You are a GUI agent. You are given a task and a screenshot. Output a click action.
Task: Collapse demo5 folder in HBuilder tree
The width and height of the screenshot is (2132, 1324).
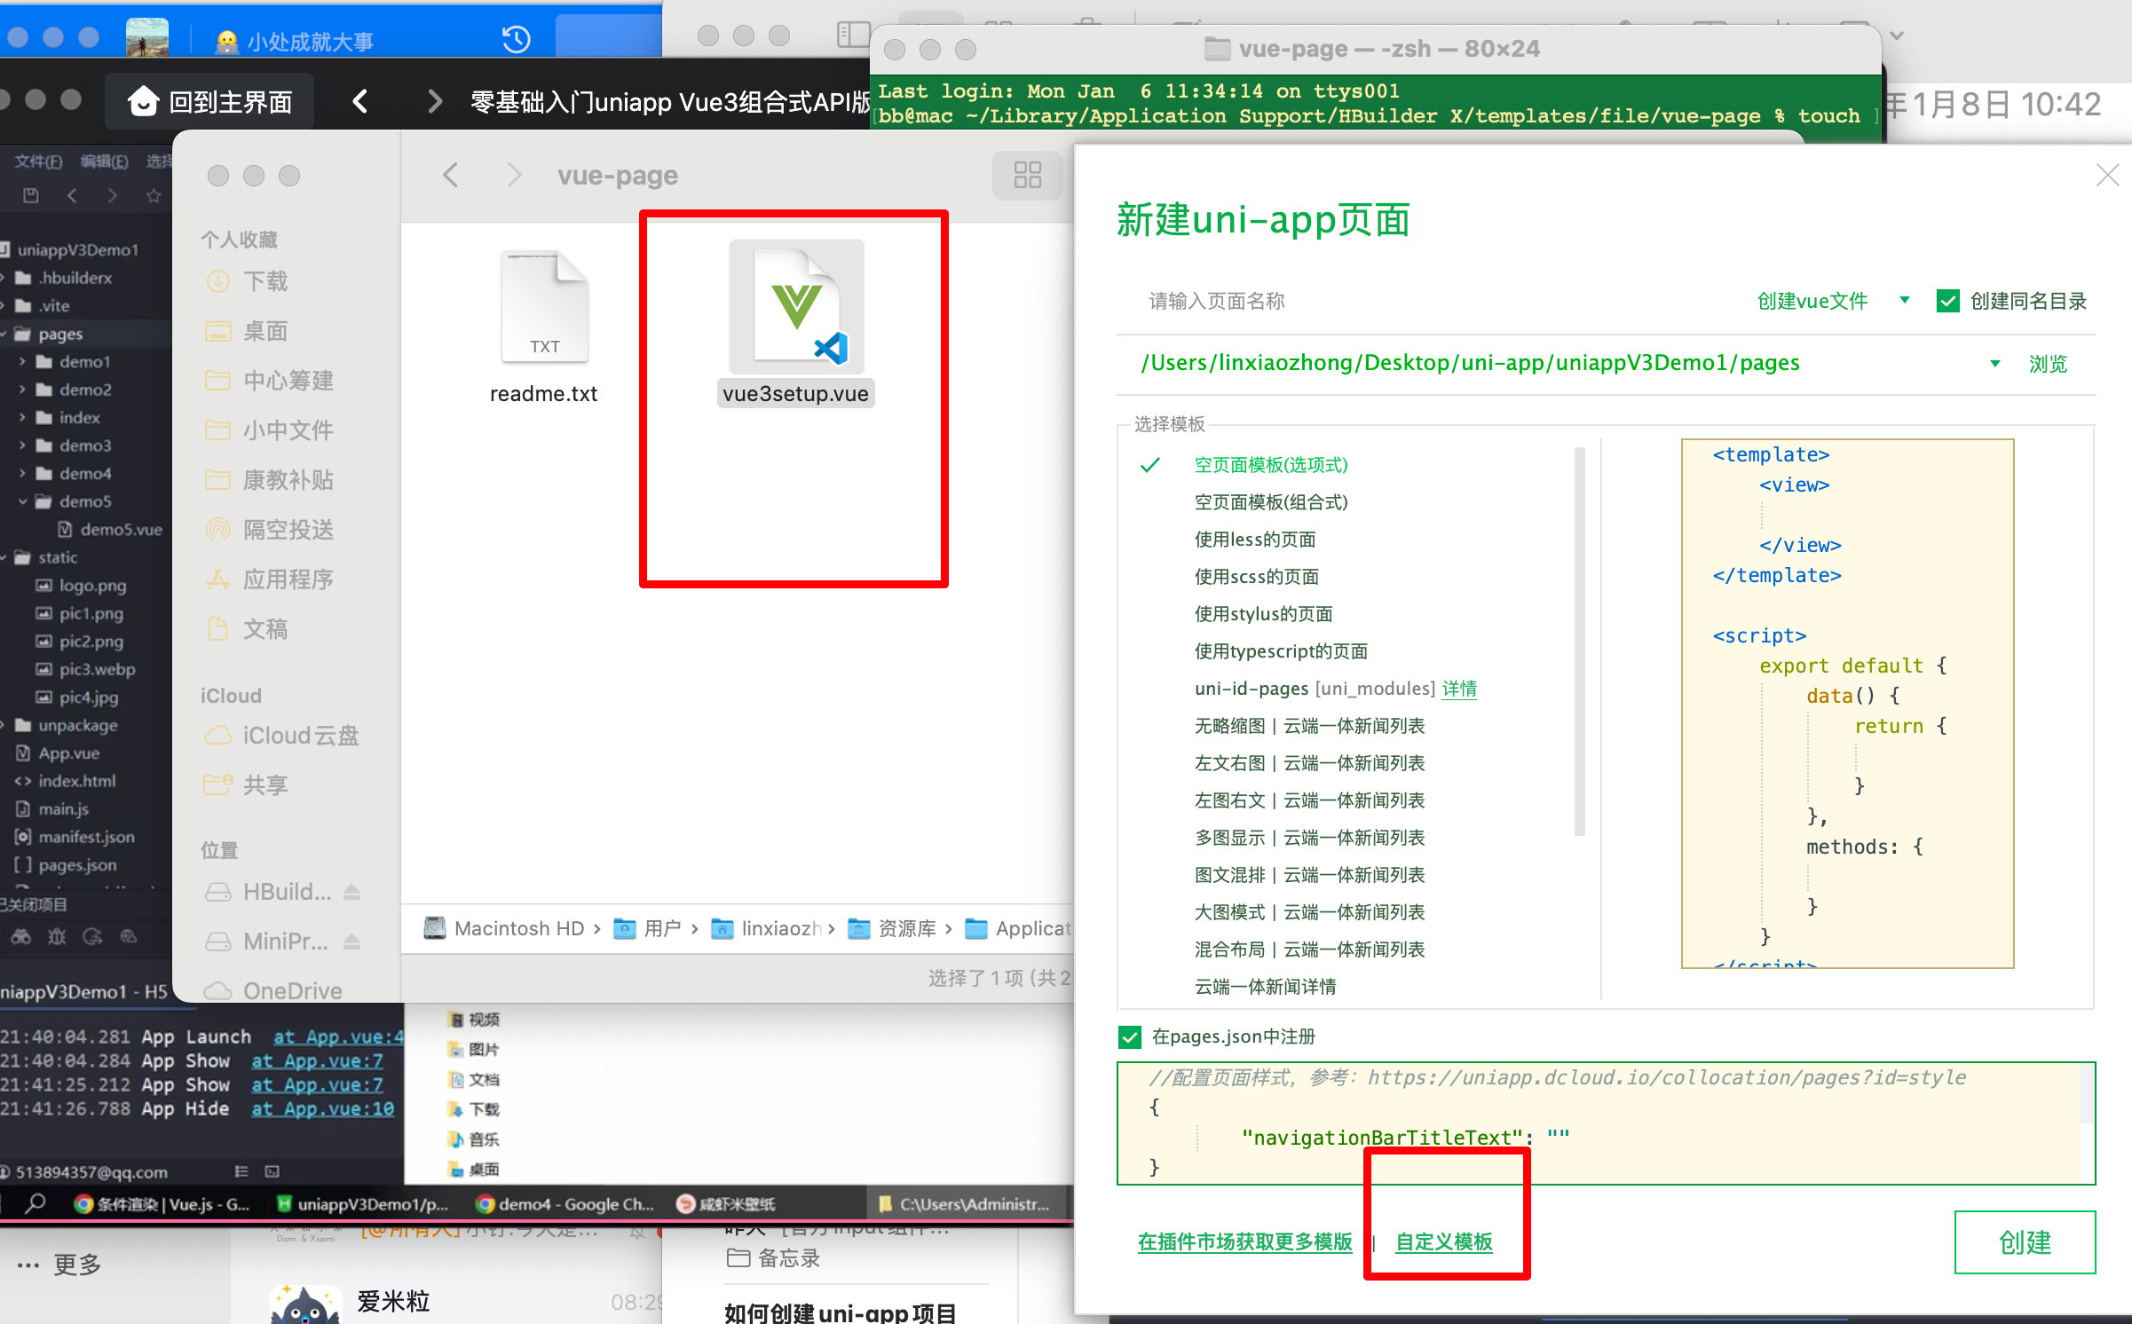pyautogui.click(x=22, y=501)
